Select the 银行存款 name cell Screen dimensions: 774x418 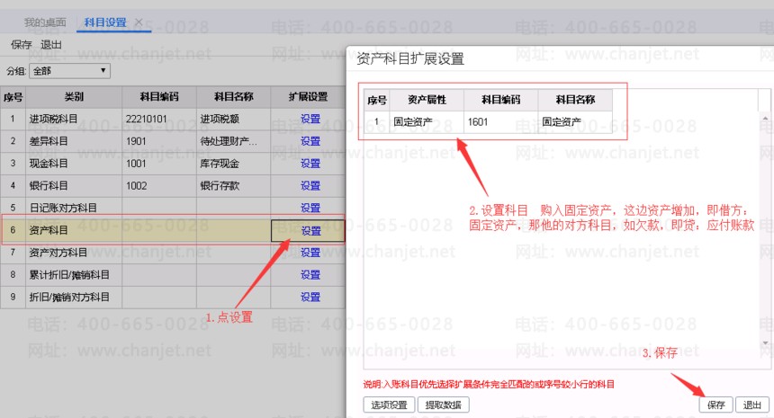coord(233,186)
